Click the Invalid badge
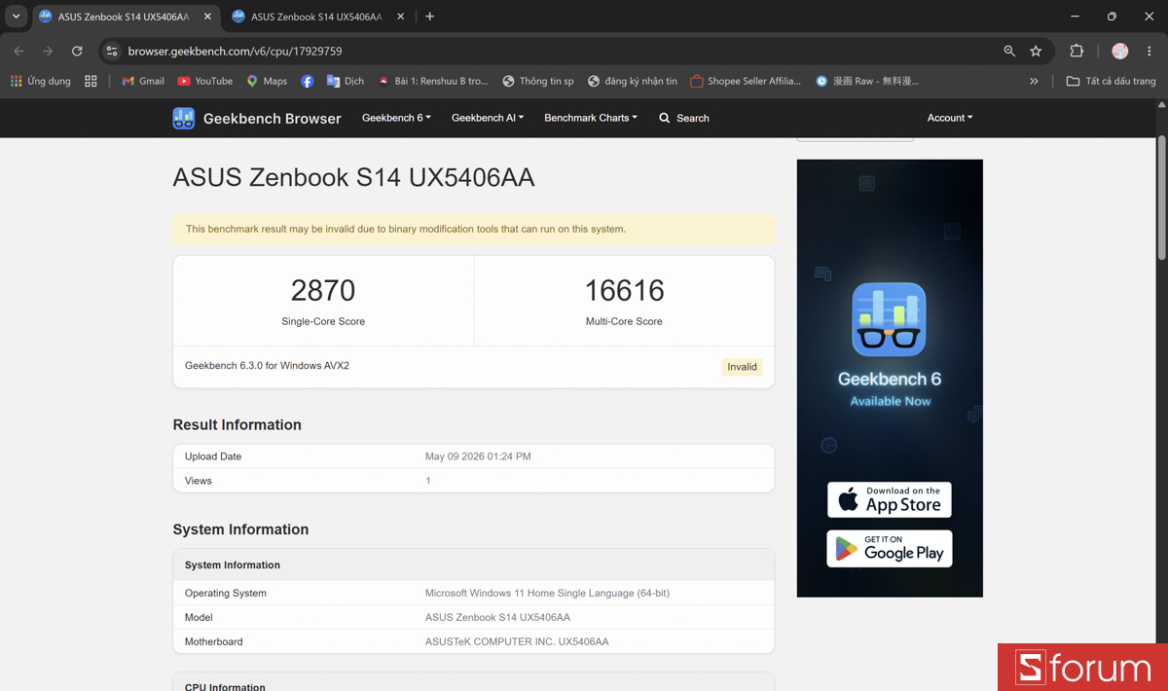Image resolution: width=1168 pixels, height=691 pixels. click(742, 367)
